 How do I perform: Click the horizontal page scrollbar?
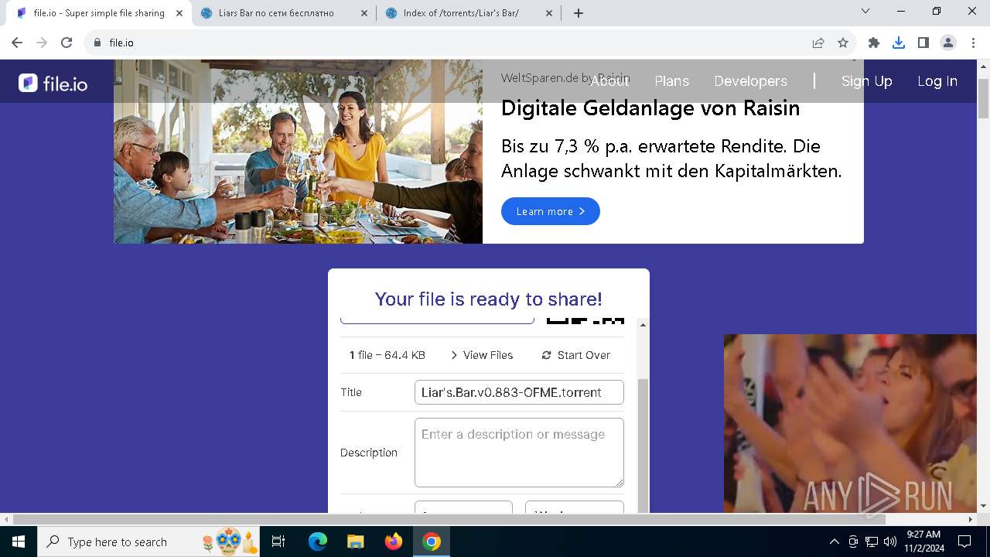(x=449, y=519)
